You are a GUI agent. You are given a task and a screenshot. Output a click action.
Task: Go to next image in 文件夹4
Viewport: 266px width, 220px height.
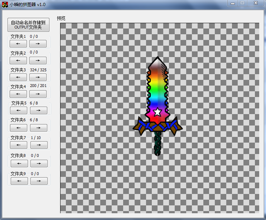pyautogui.click(x=38, y=94)
